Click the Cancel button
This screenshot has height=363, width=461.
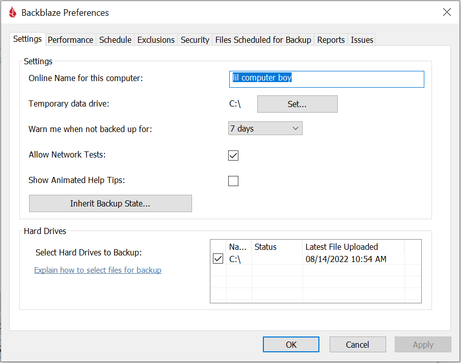point(358,345)
